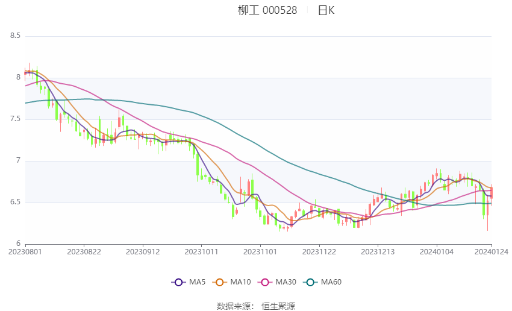This screenshot has width=512, height=311.
Task: Click the MA10 legend label text
Action: click(x=241, y=282)
